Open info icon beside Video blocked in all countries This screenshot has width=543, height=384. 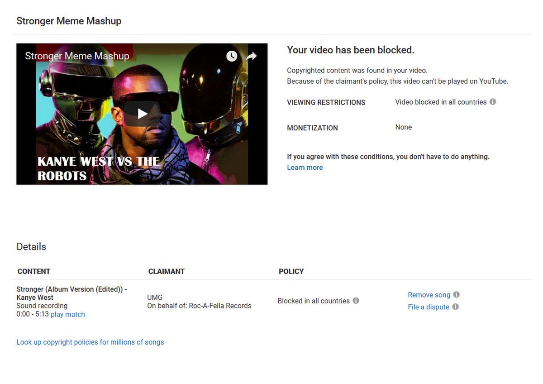point(493,102)
